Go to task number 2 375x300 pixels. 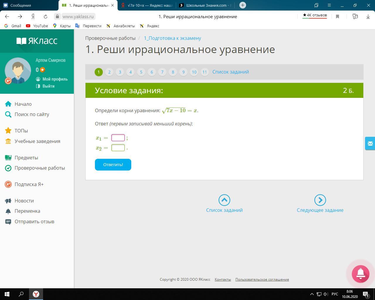[109, 72]
